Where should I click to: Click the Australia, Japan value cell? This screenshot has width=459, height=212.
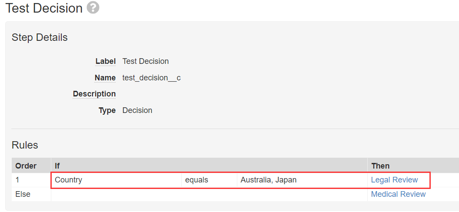(x=269, y=180)
